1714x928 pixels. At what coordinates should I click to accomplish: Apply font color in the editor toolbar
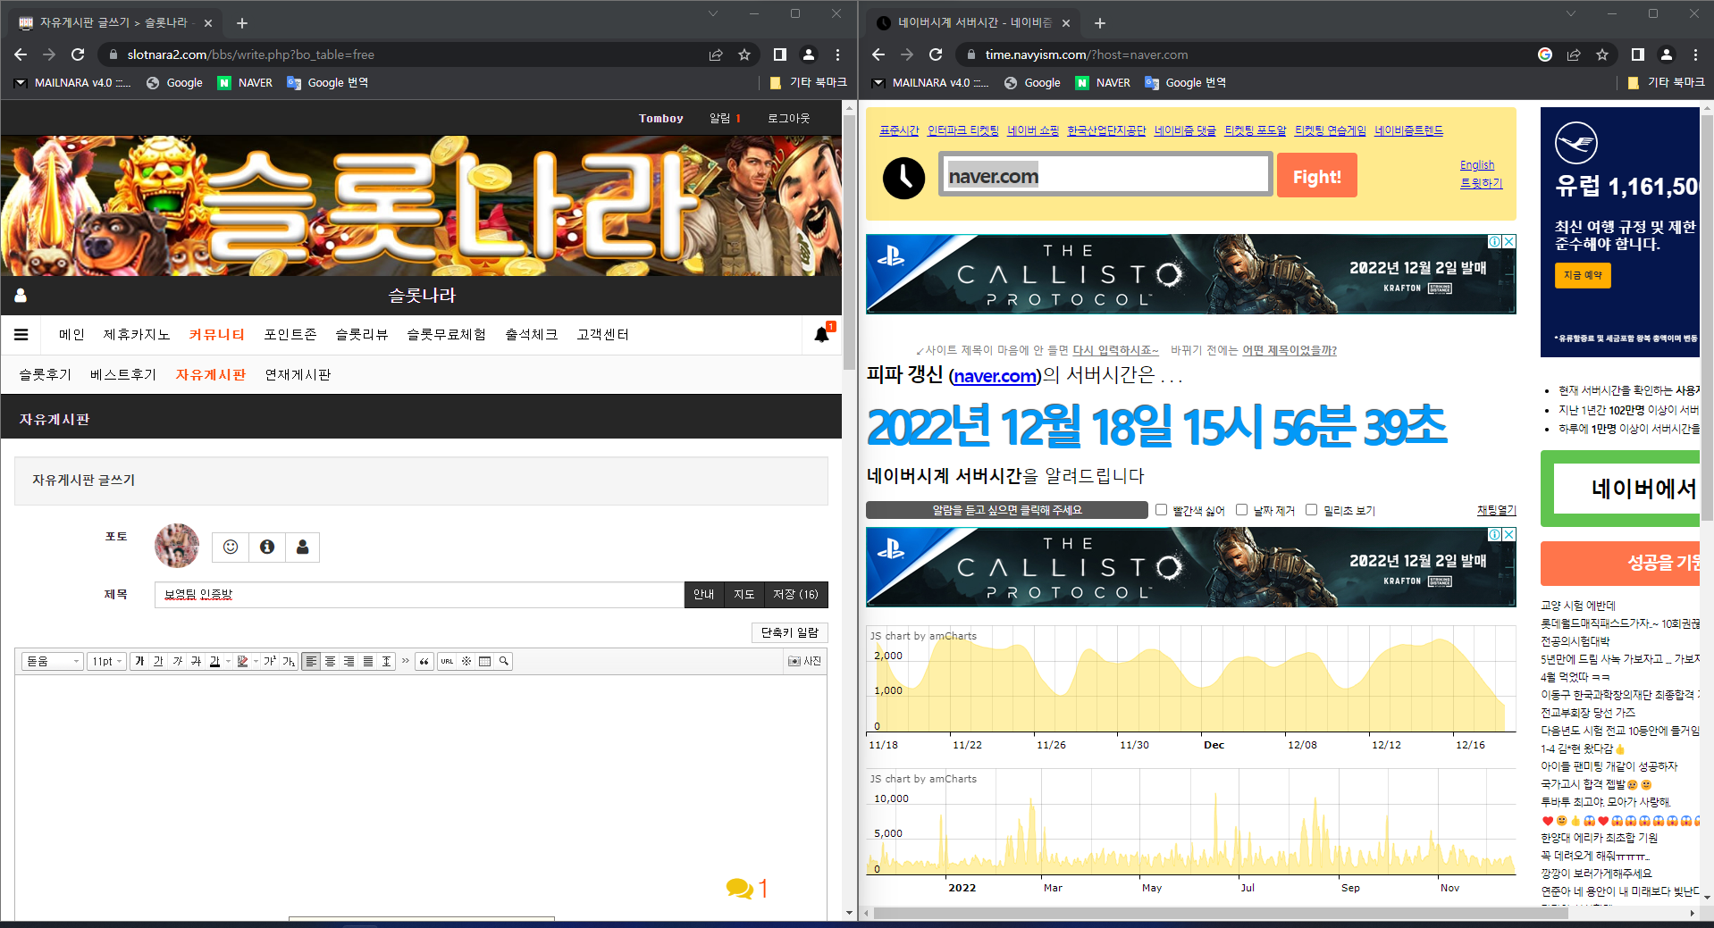click(x=214, y=661)
